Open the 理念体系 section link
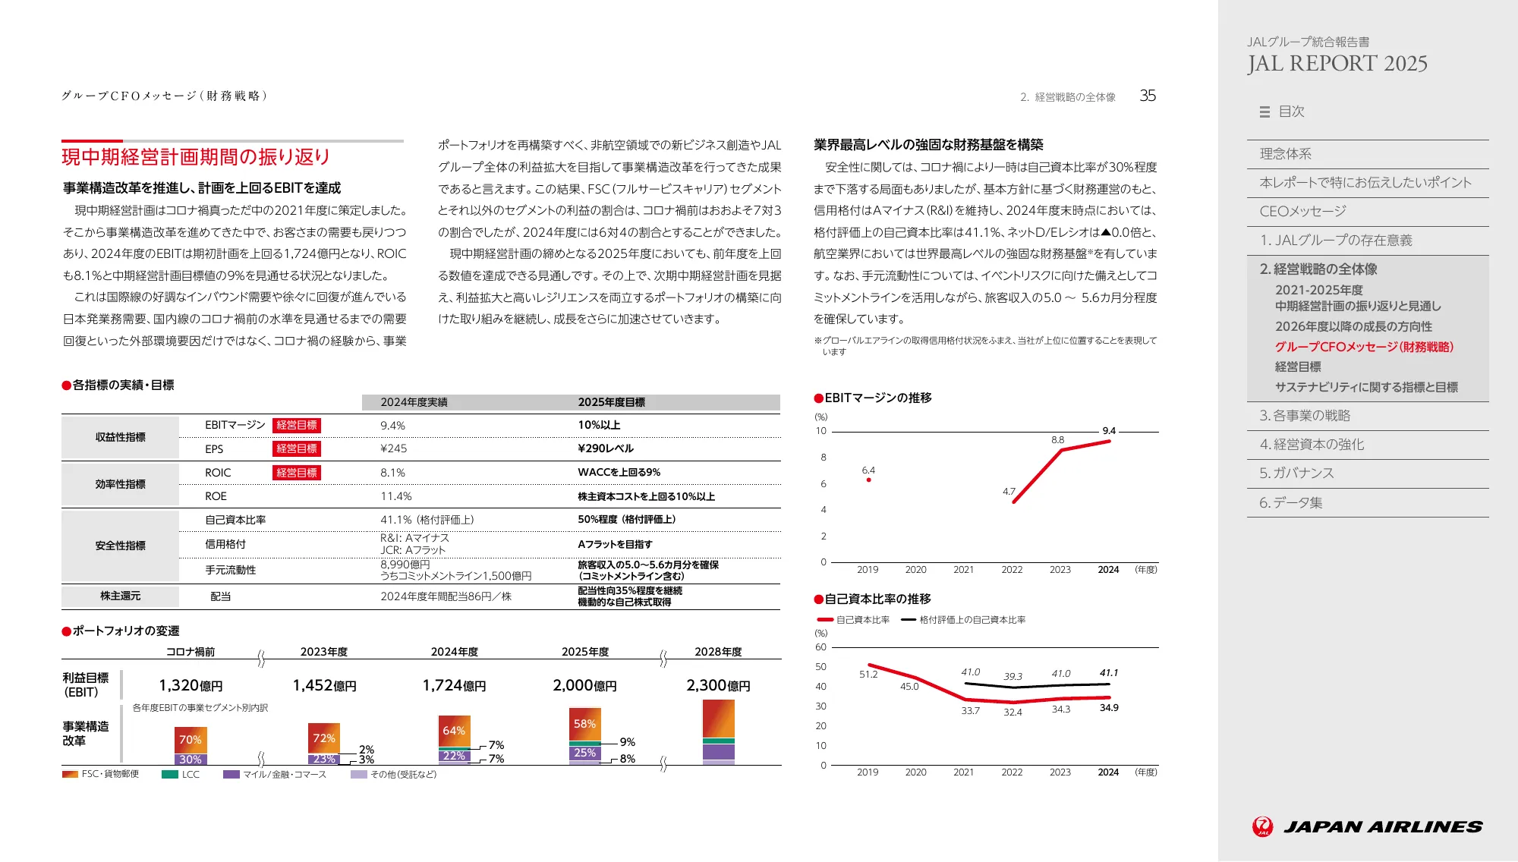 1286,154
